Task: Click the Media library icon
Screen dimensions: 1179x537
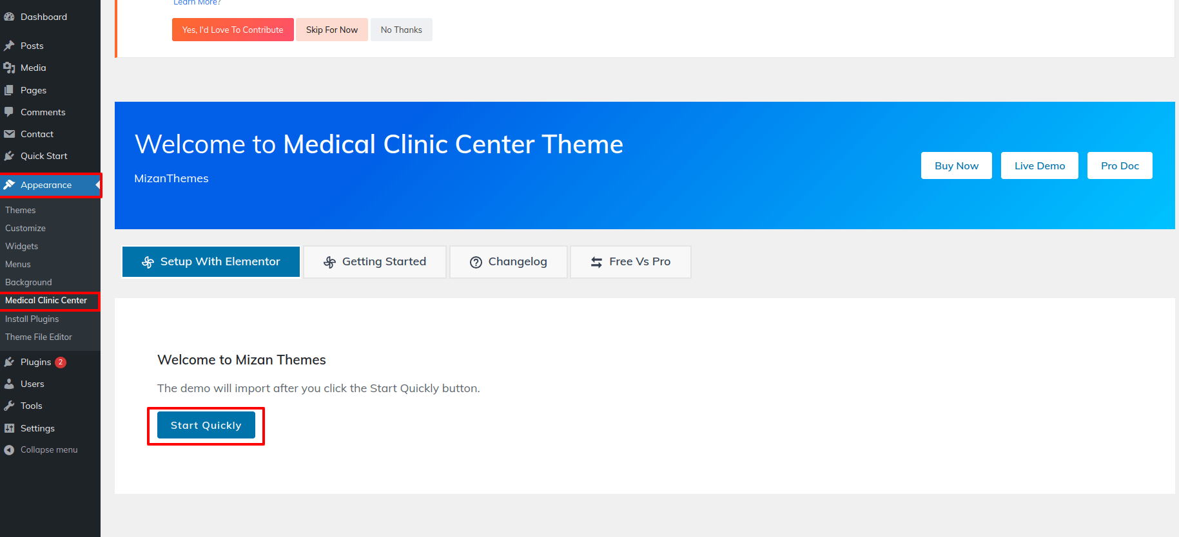Action: click(x=9, y=68)
